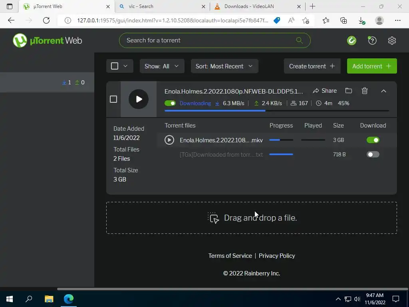Open the network tray icon

click(348, 299)
